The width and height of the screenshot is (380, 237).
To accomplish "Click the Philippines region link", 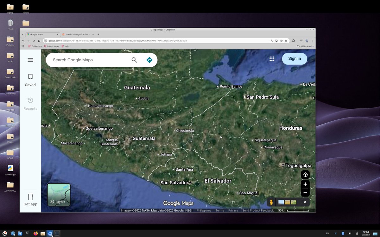I will (204, 210).
